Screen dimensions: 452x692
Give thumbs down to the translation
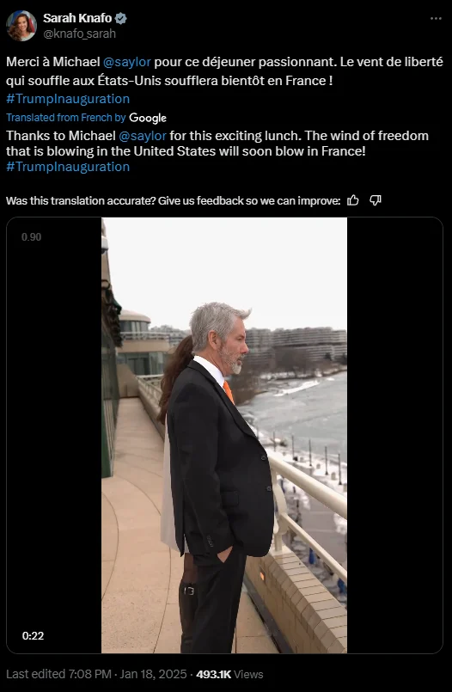[x=376, y=201]
